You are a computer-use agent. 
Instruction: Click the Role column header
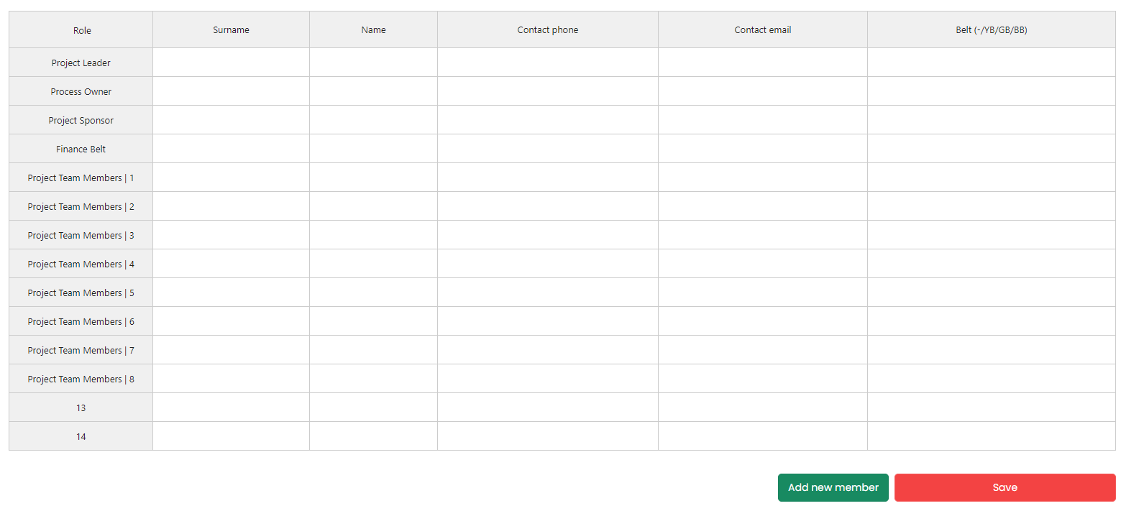(81, 30)
